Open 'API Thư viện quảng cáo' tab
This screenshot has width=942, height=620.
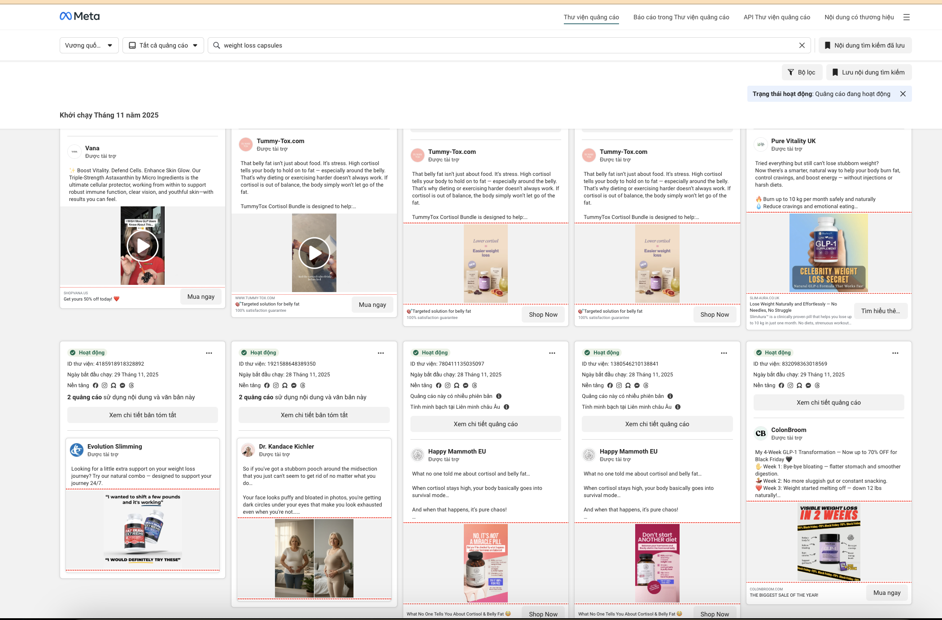coord(776,17)
